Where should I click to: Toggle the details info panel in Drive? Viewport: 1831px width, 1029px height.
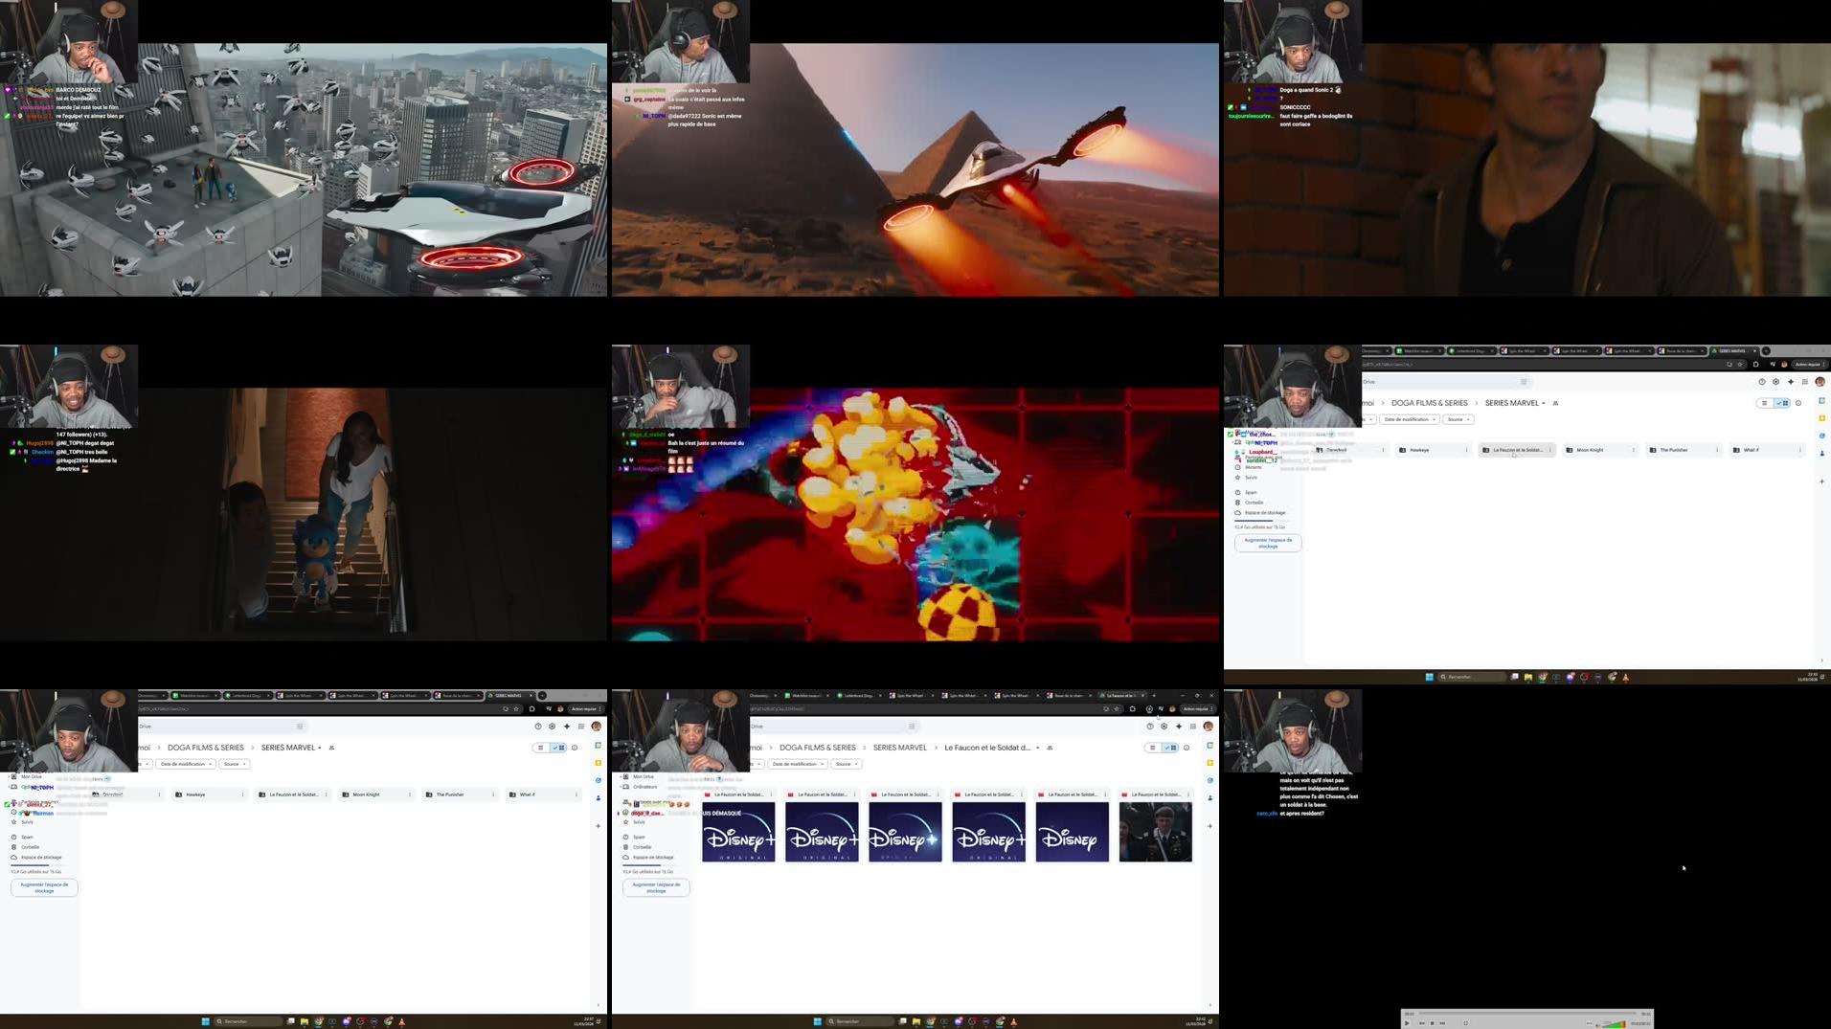pos(1798,403)
